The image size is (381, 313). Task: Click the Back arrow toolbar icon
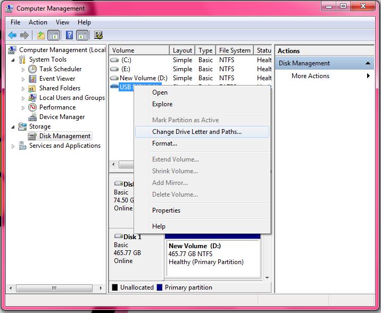[x=12, y=36]
